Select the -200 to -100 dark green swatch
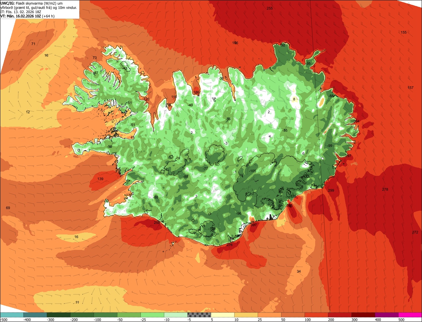This screenshot has height=322, width=422. point(82,315)
